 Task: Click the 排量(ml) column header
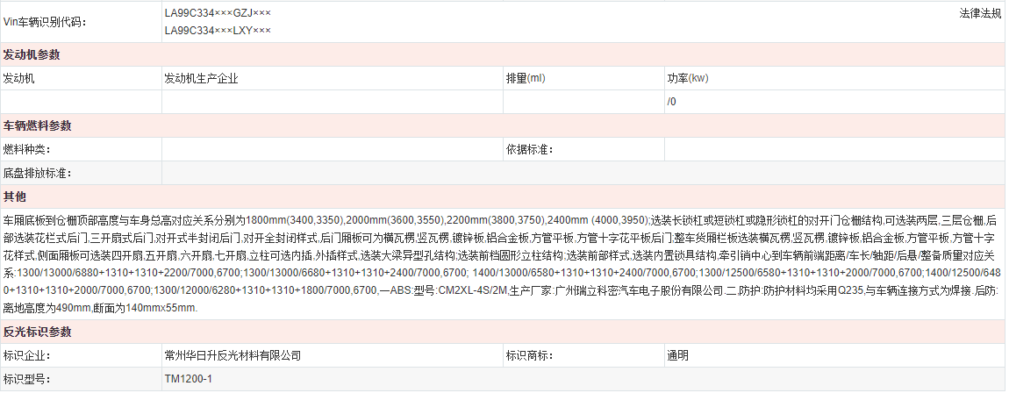pyautogui.click(x=526, y=78)
